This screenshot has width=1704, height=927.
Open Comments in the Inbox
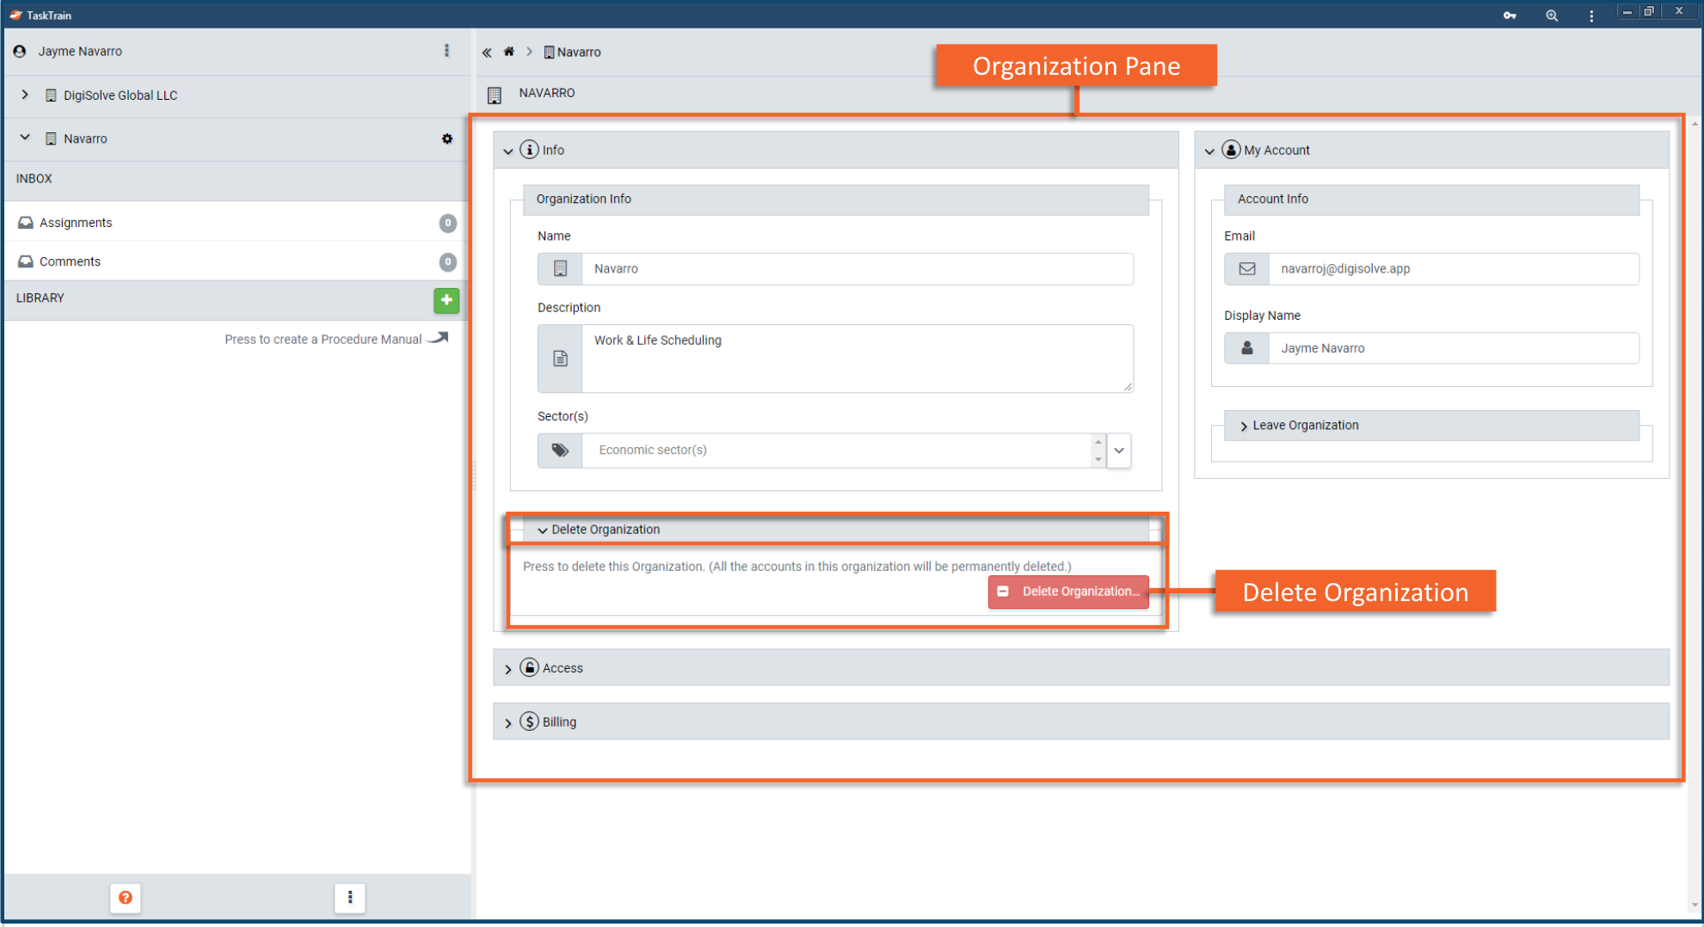coord(236,261)
